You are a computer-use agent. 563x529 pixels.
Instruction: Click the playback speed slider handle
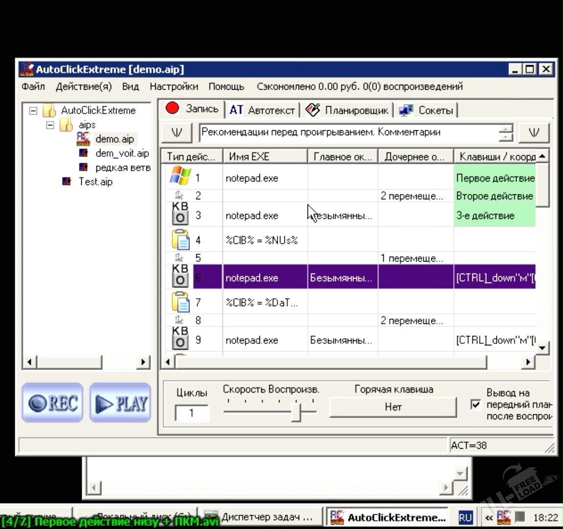(296, 411)
